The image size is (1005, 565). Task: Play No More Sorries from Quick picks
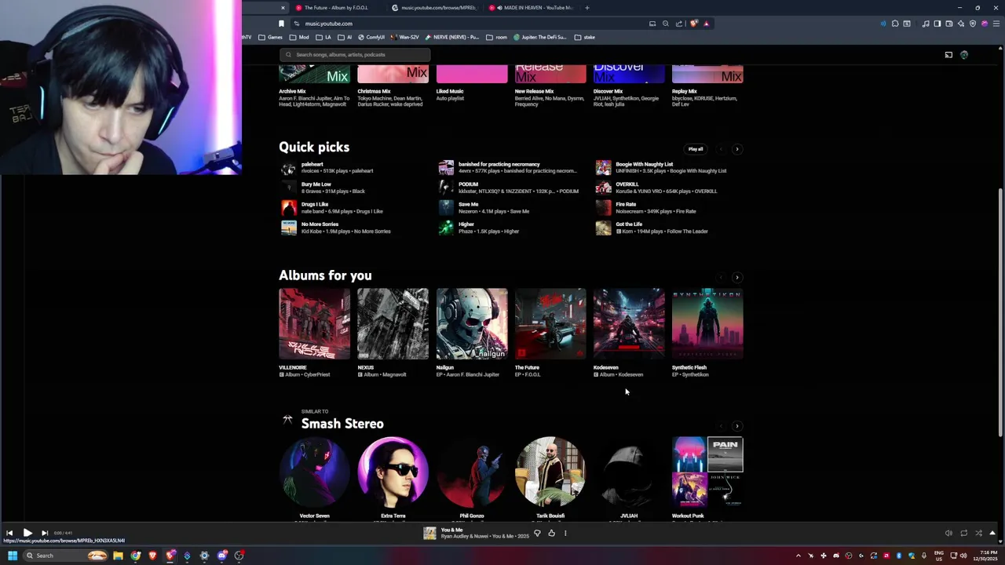(x=289, y=228)
